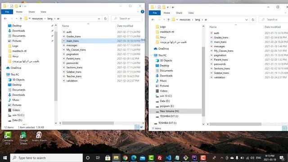
Task: Open Share tab in left window
Action: tap(31, 12)
